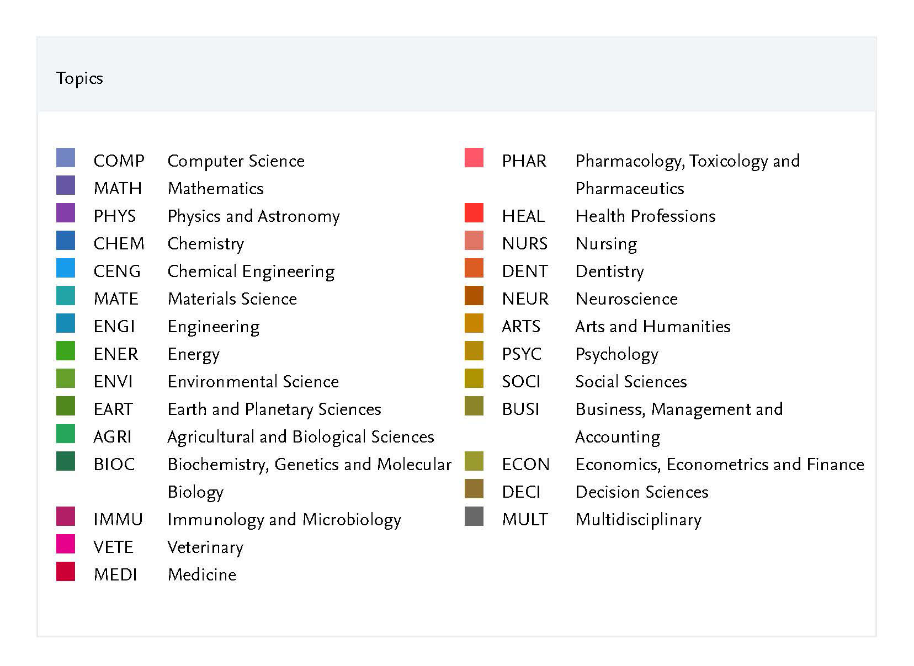Select the Immunology and Microbiology entry

[x=284, y=520]
